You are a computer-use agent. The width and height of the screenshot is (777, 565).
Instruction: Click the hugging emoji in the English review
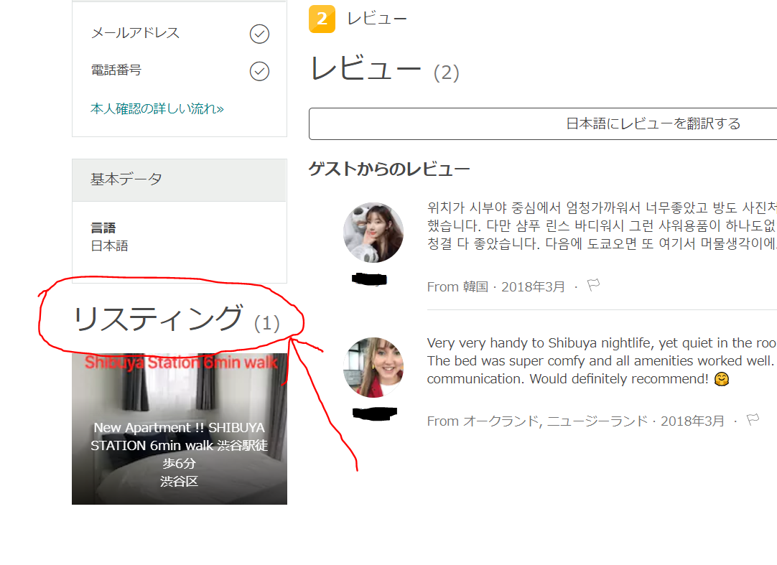pos(722,379)
